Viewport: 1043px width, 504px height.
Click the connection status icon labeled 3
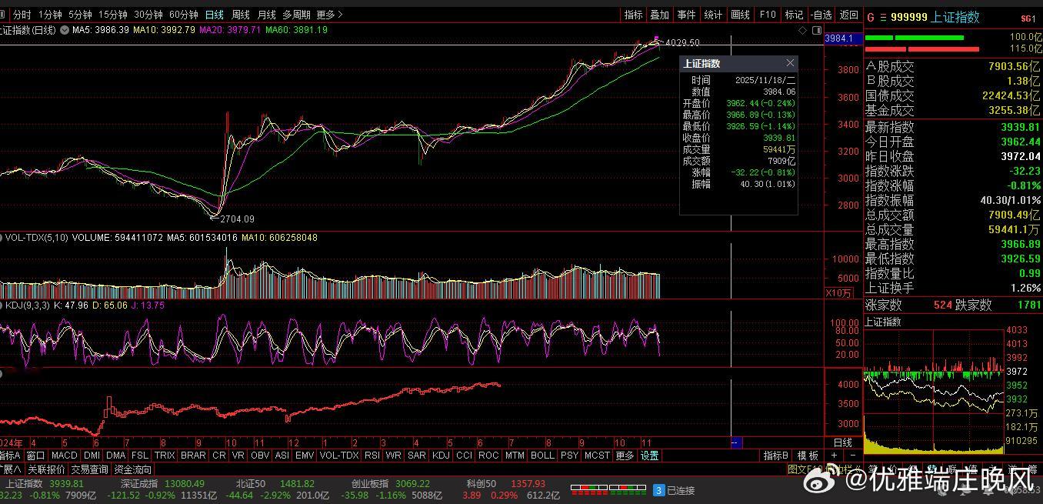pos(658,490)
